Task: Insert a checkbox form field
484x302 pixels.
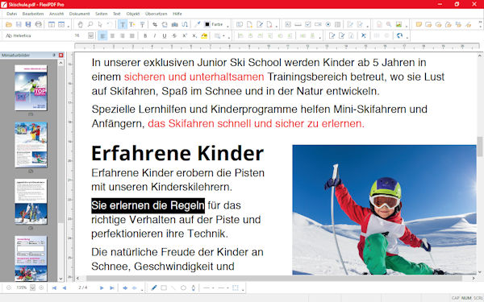Action: [308, 24]
